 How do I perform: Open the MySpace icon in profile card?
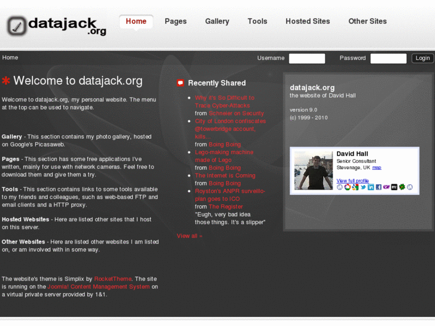click(x=394, y=187)
